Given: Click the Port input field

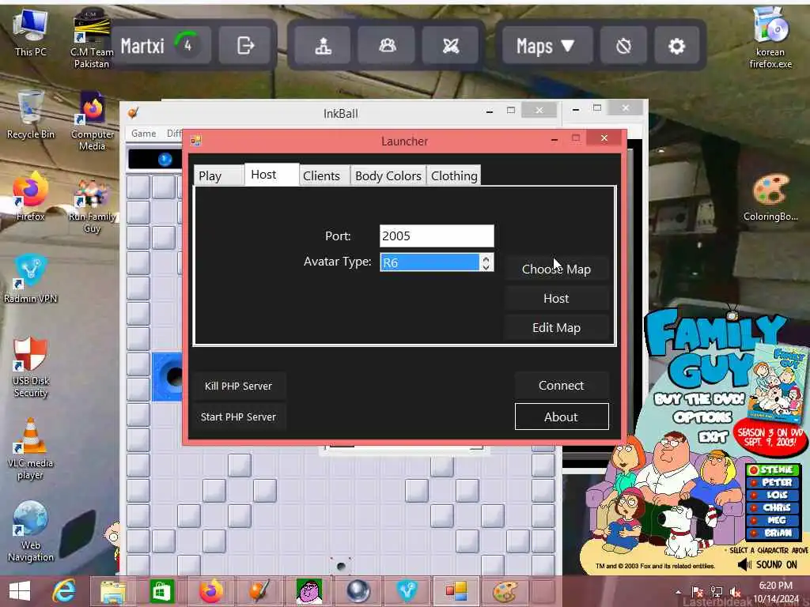Looking at the screenshot, I should (x=437, y=236).
